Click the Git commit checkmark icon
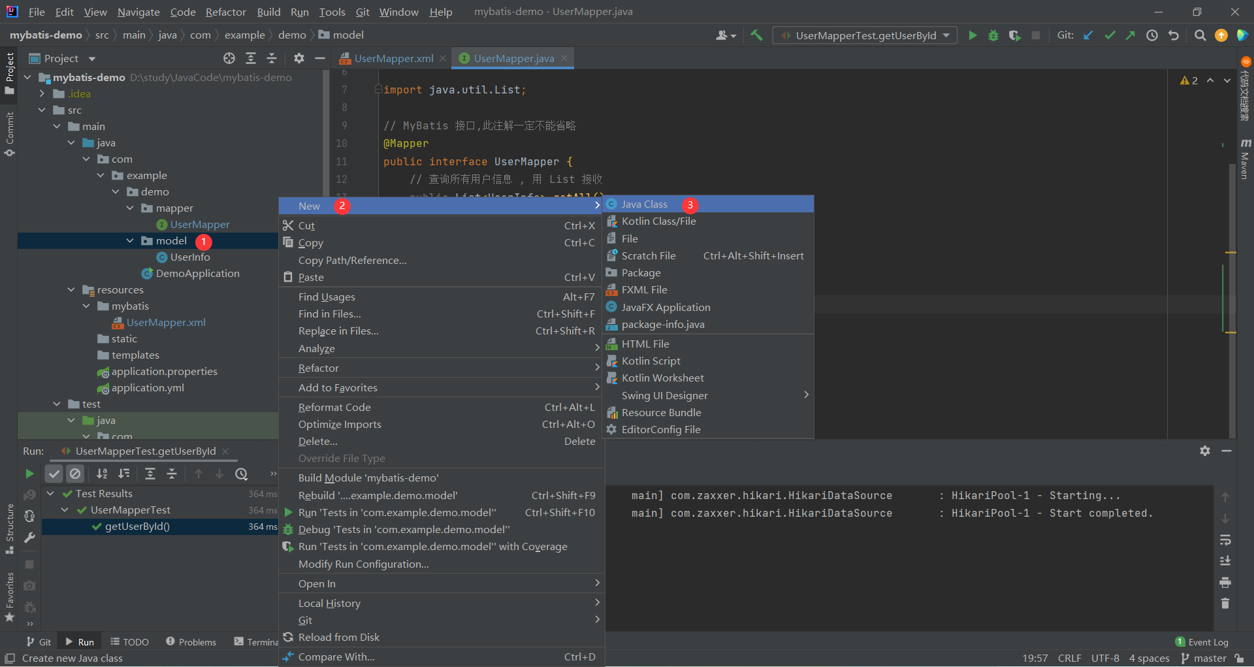Viewport: 1254px width, 667px height. pyautogui.click(x=1110, y=35)
